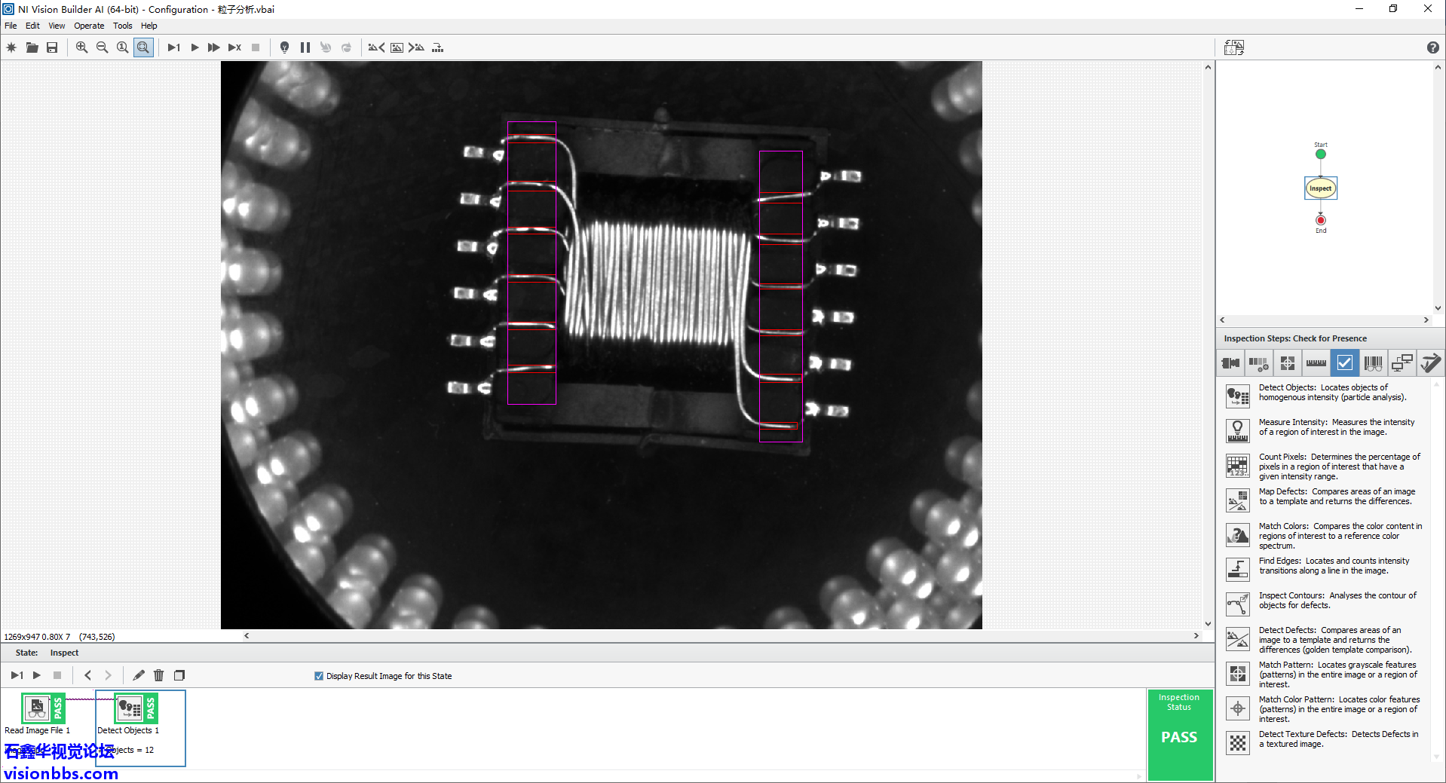Screen dimensions: 1446x783
Task: Add the Find Edges inspection step
Action: coord(1238,569)
